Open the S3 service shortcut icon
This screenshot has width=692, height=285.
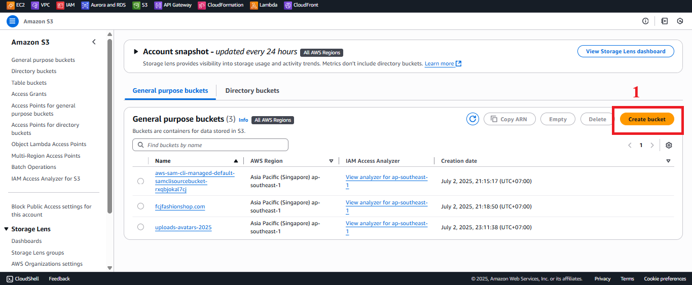click(x=136, y=5)
